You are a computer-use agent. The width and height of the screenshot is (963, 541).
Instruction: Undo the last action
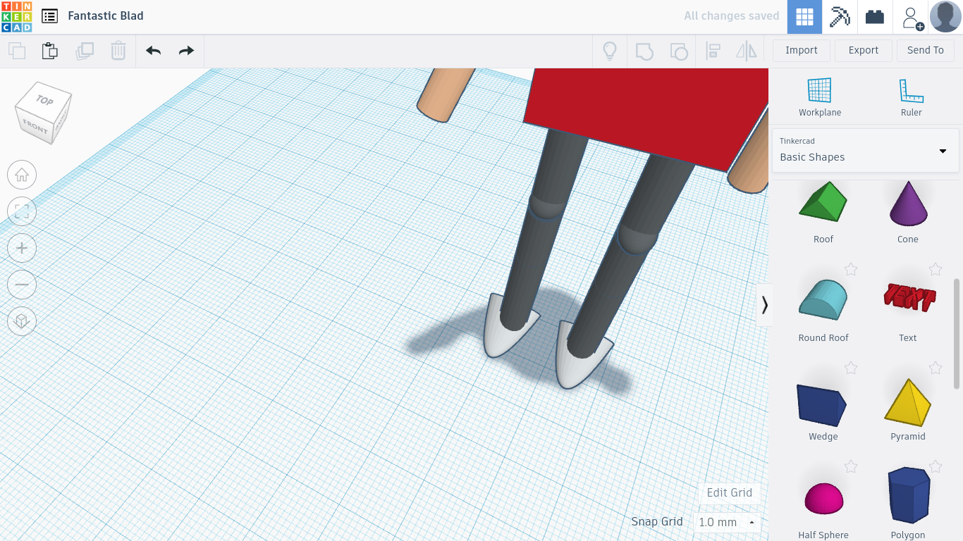[x=153, y=51]
